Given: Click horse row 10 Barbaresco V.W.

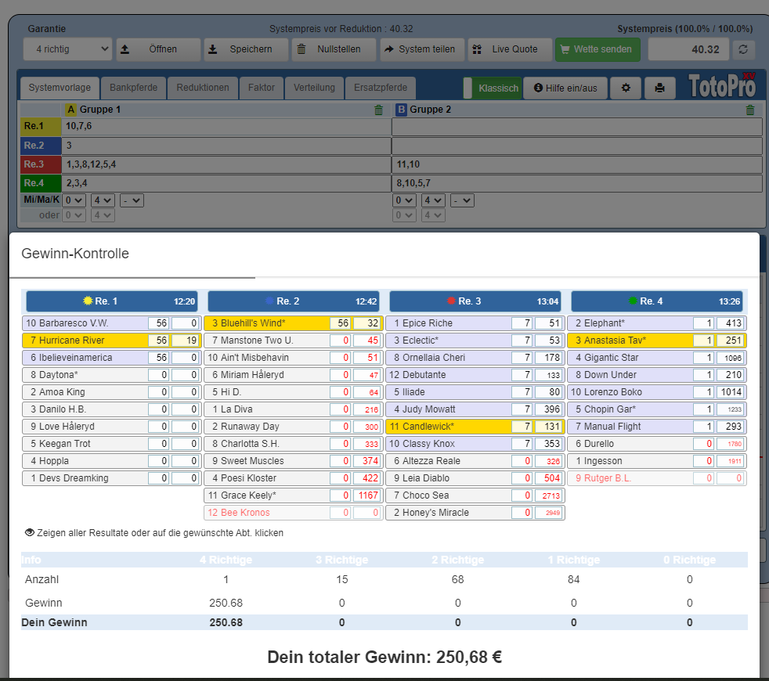Looking at the screenshot, I should (x=112, y=323).
